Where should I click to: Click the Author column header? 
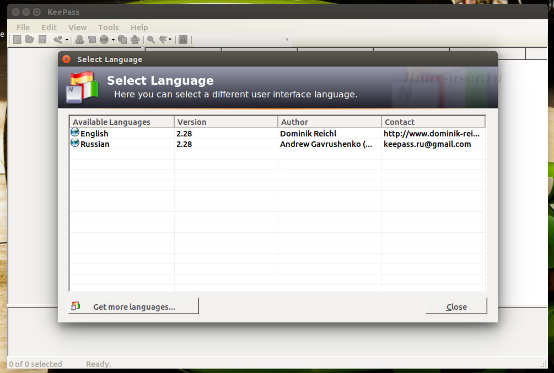330,122
